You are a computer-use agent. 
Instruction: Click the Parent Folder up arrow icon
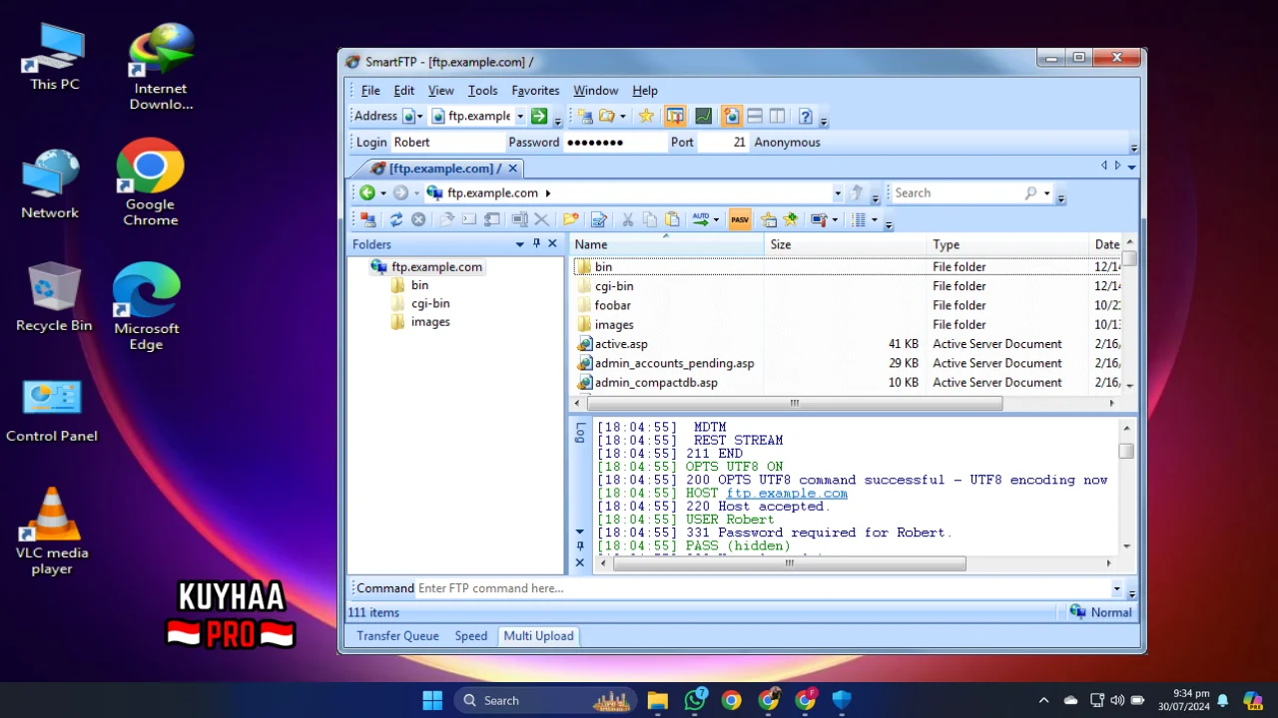point(857,192)
